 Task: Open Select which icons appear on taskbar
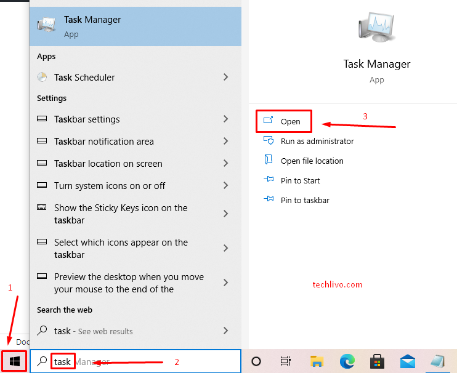click(135, 249)
